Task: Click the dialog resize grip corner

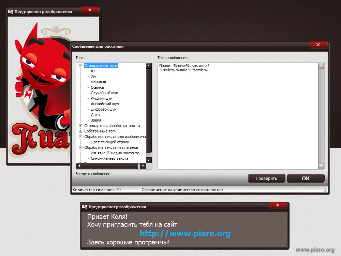Action: (x=325, y=190)
